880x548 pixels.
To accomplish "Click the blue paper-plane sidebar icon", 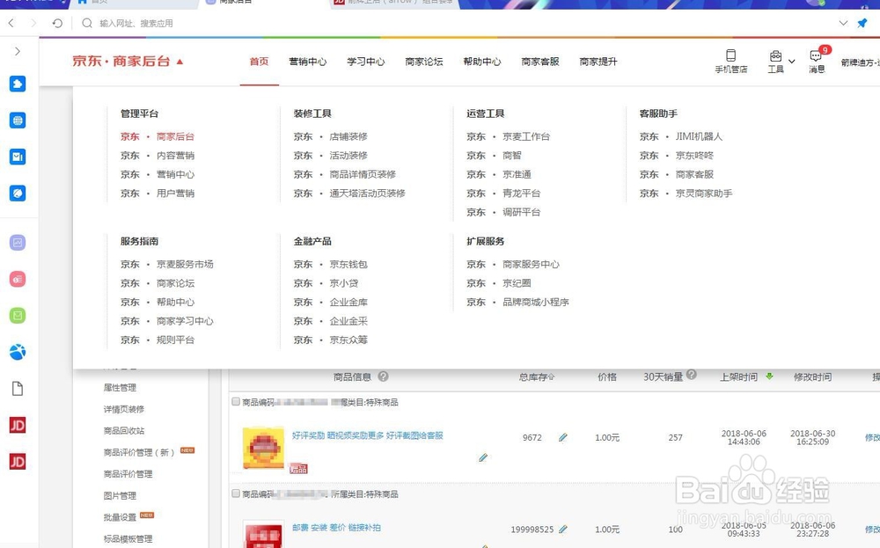I will (18, 84).
